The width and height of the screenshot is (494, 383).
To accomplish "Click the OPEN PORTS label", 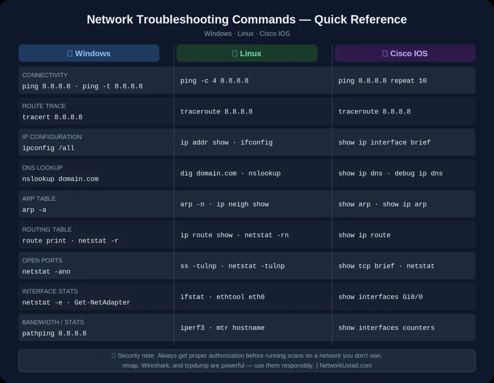I will pyautogui.click(x=42, y=260).
